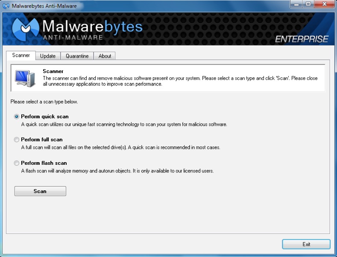Screen dimensions: 337x257
Task: Maximize the Malwarebytes window
Action: click(x=308, y=4)
